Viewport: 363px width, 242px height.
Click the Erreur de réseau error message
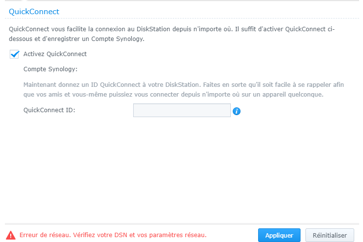click(113, 235)
